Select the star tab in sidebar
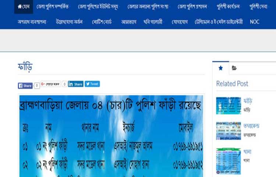Image resolution: width=276 pixels, height=177 pixels. (221, 68)
